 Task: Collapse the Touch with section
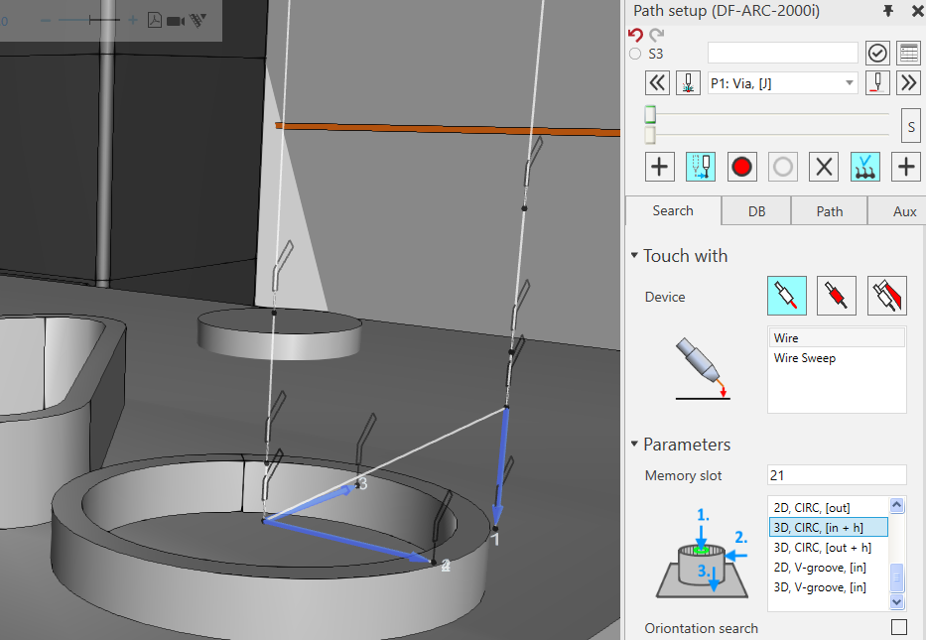click(634, 256)
